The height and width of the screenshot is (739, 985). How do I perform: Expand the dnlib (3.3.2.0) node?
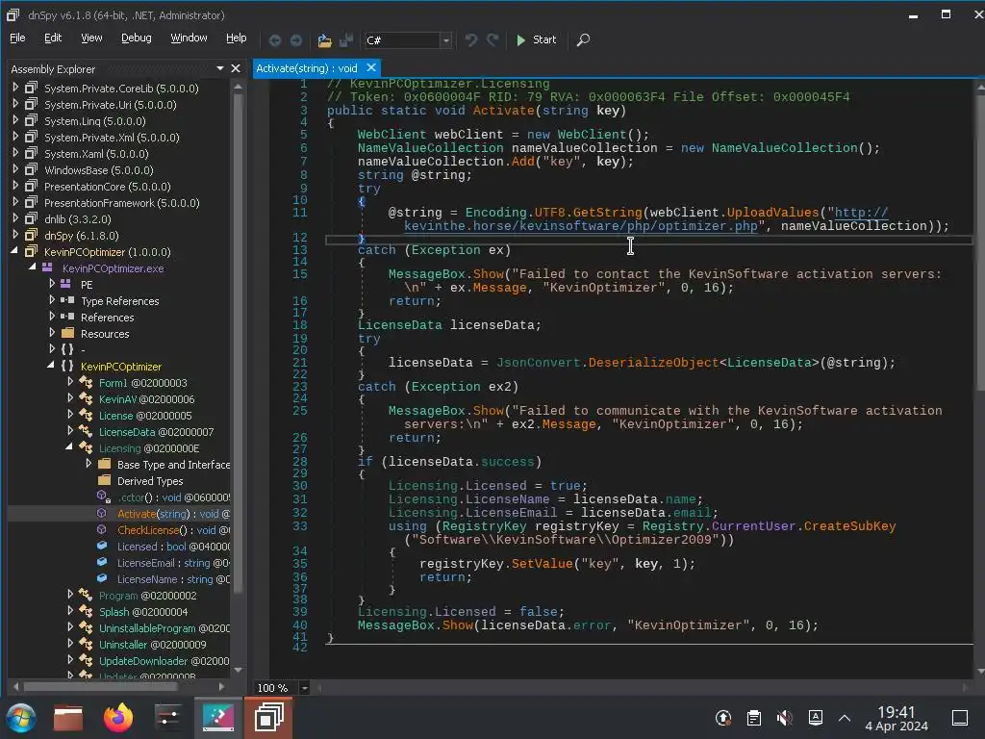[x=15, y=218]
